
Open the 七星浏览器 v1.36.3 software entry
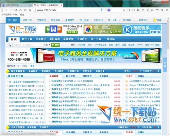78,81
